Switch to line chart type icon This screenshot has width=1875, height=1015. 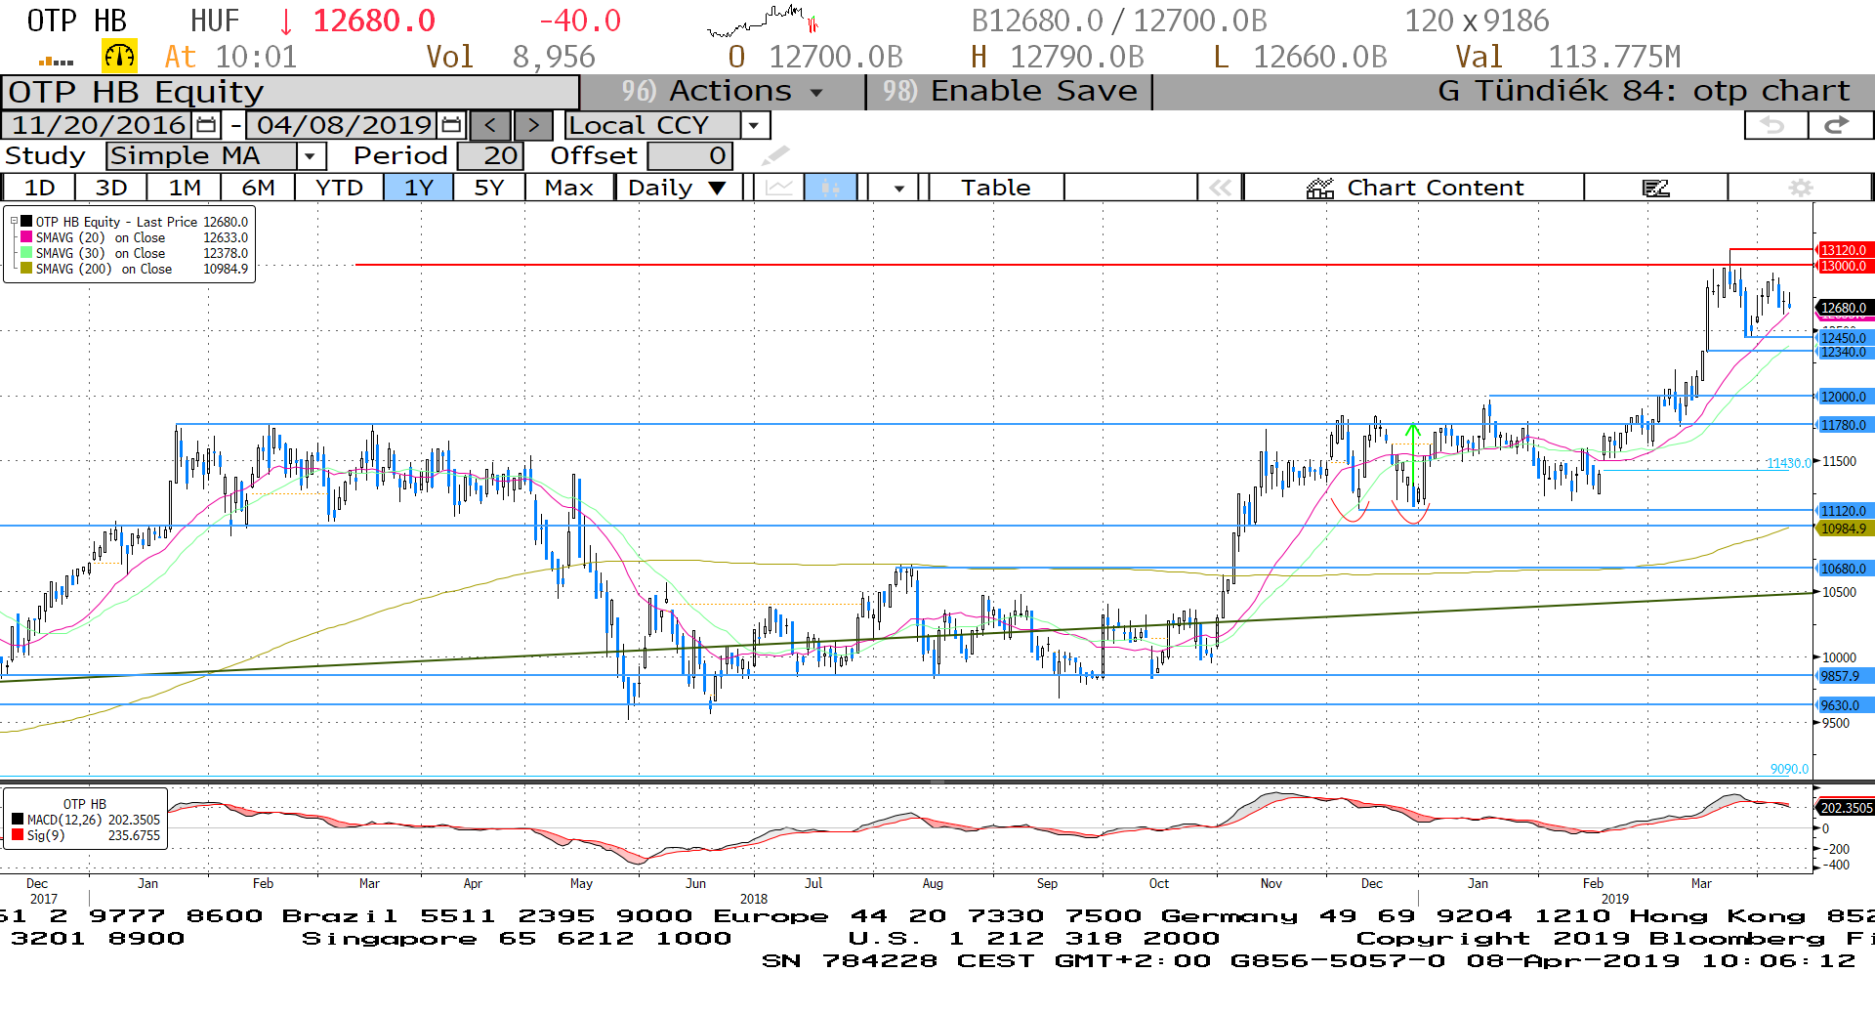779,188
